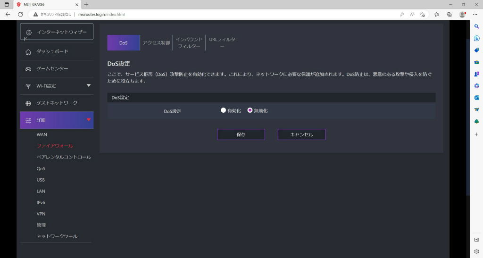Switch to the DoS tab
This screenshot has width=483, height=258.
pyautogui.click(x=124, y=43)
